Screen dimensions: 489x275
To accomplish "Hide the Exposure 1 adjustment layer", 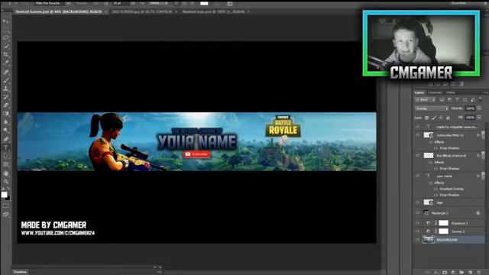I will pyautogui.click(x=418, y=223).
